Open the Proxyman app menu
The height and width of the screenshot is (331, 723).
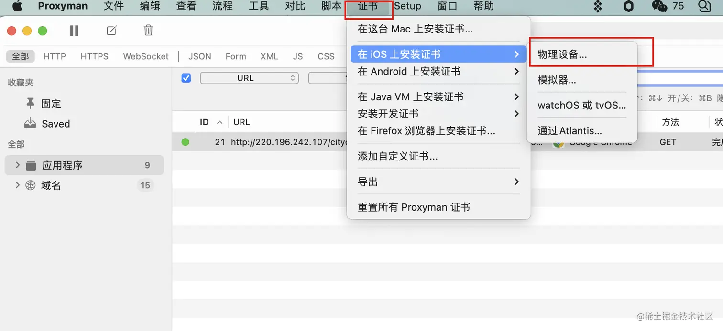(x=63, y=6)
